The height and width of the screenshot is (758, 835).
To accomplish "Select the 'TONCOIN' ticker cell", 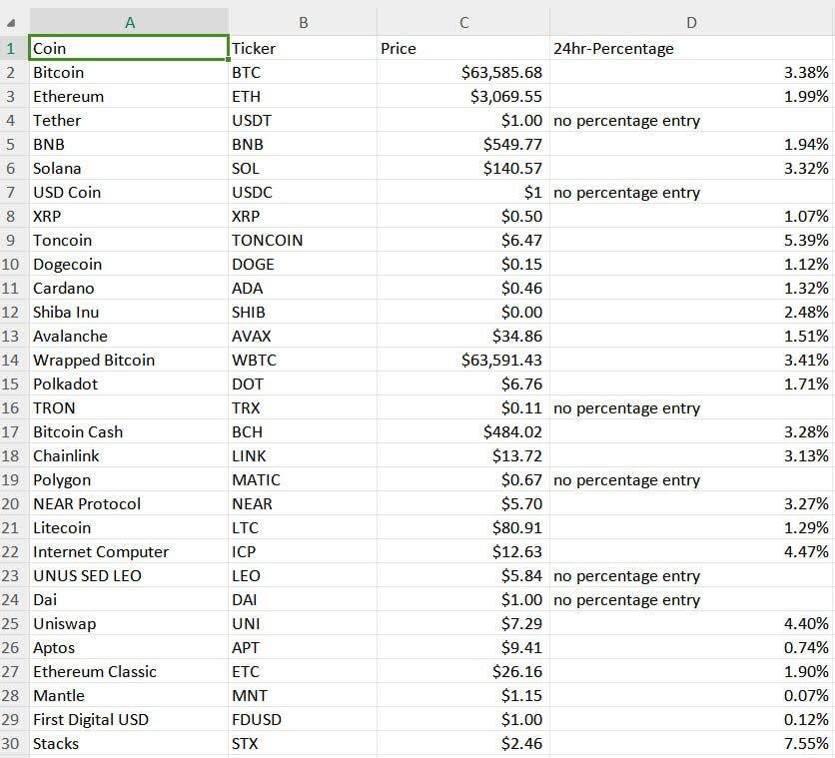I will 303,240.
